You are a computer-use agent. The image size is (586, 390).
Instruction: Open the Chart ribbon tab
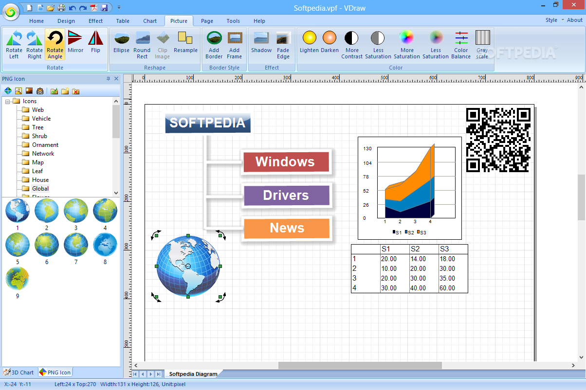click(150, 21)
